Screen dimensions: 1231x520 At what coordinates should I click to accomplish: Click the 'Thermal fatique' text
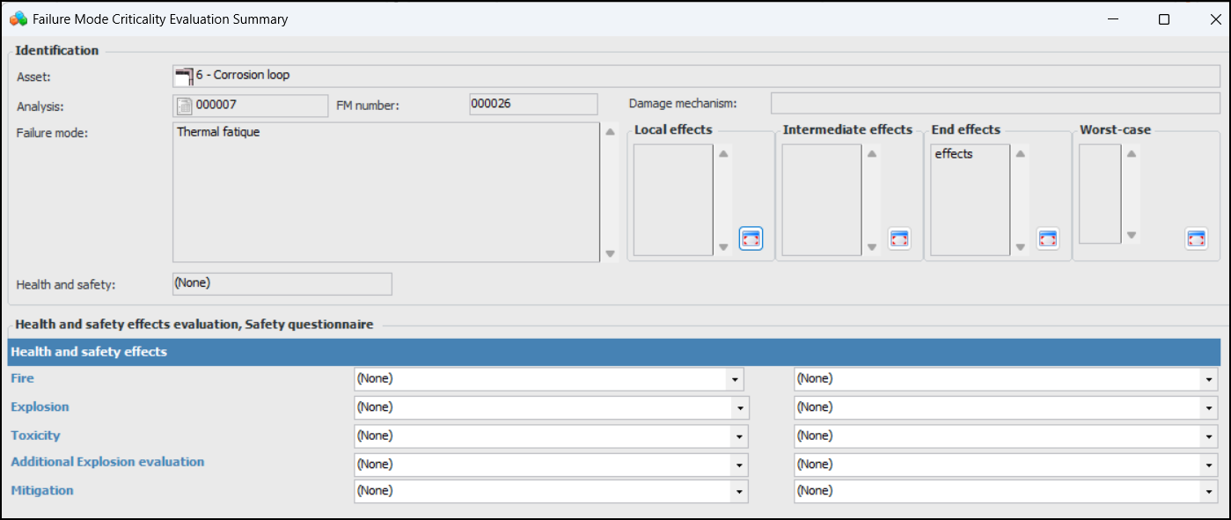(x=218, y=133)
